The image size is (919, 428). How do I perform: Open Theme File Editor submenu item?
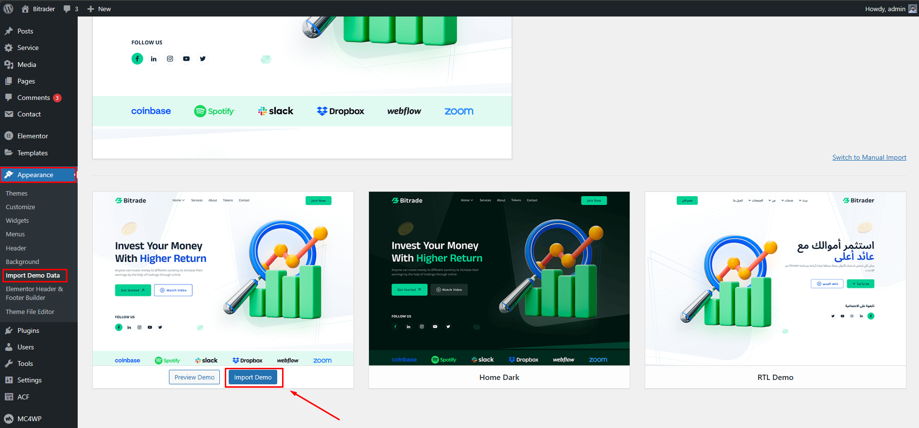30,312
